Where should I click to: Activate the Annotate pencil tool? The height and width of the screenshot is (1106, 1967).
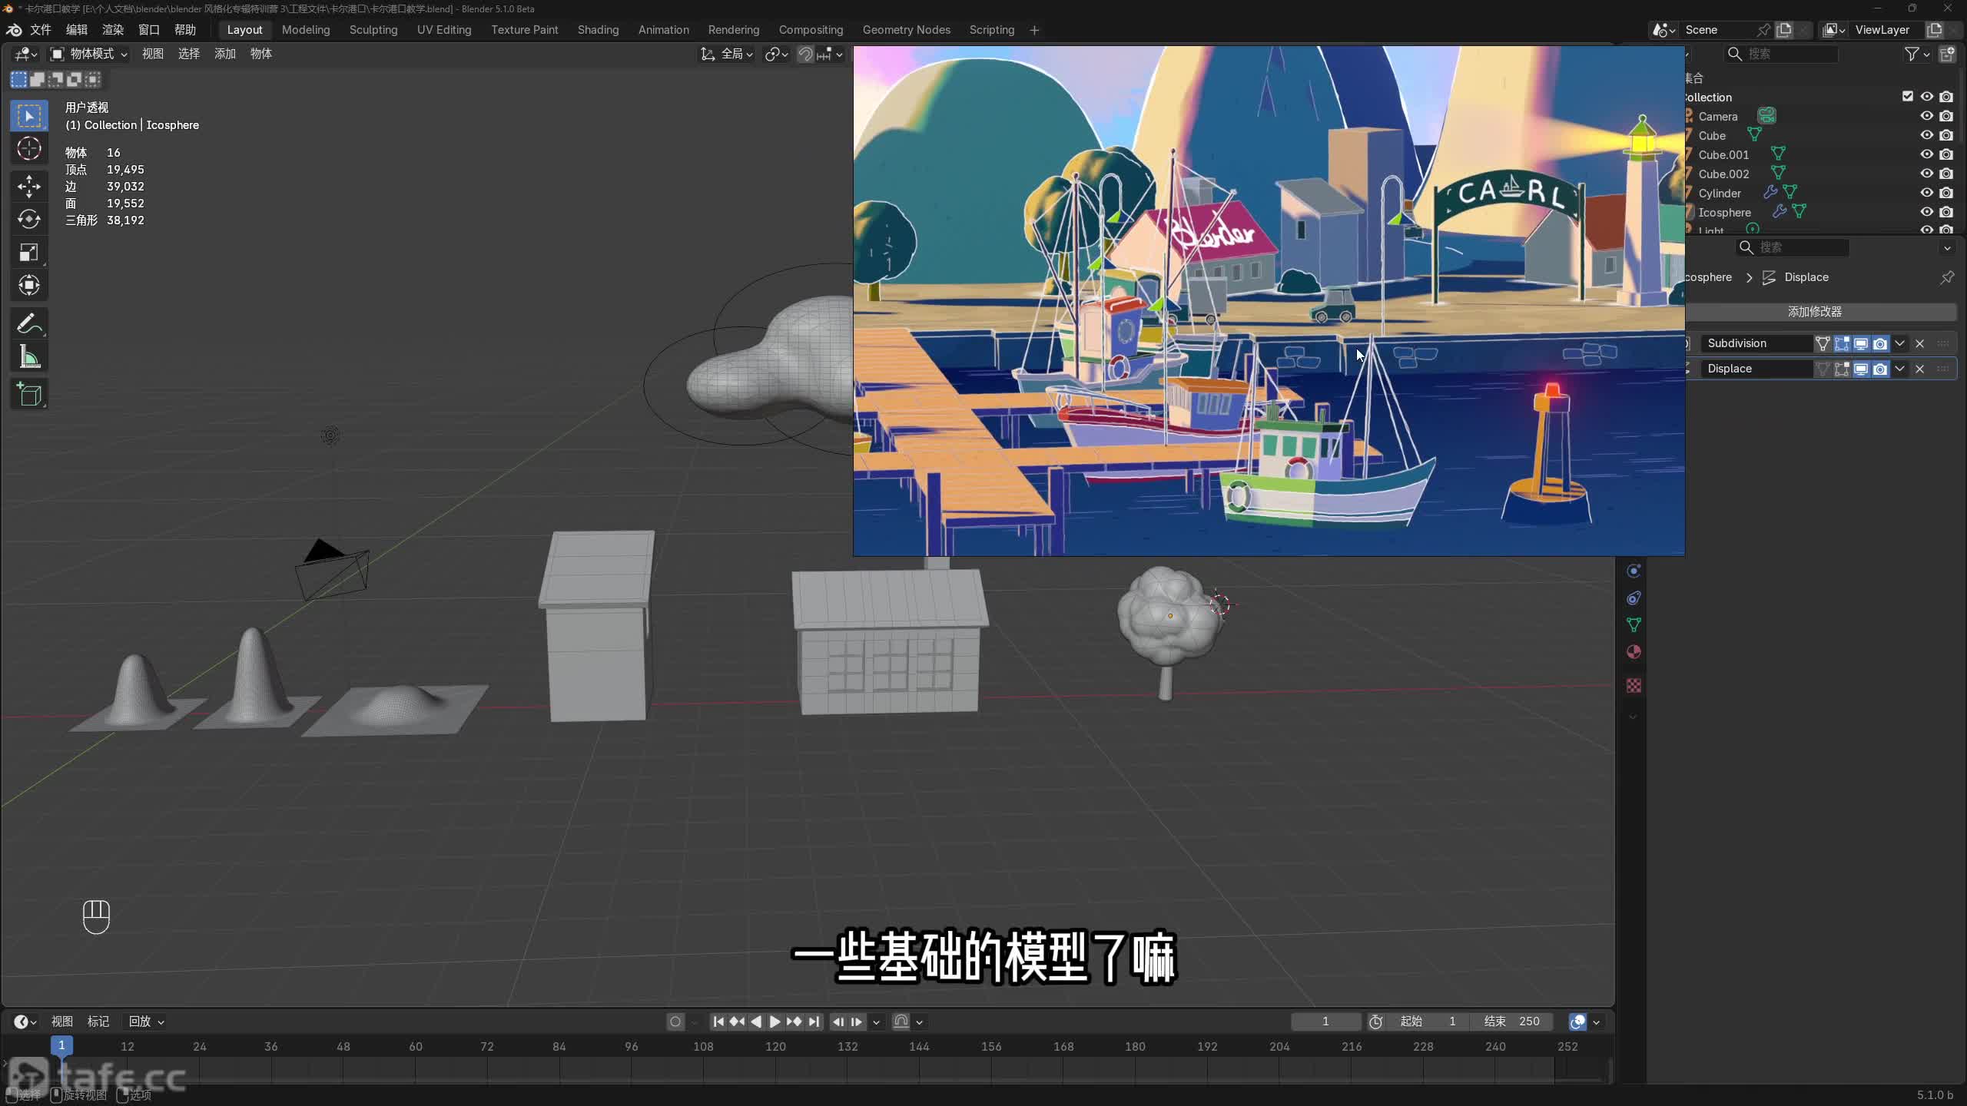(x=29, y=323)
